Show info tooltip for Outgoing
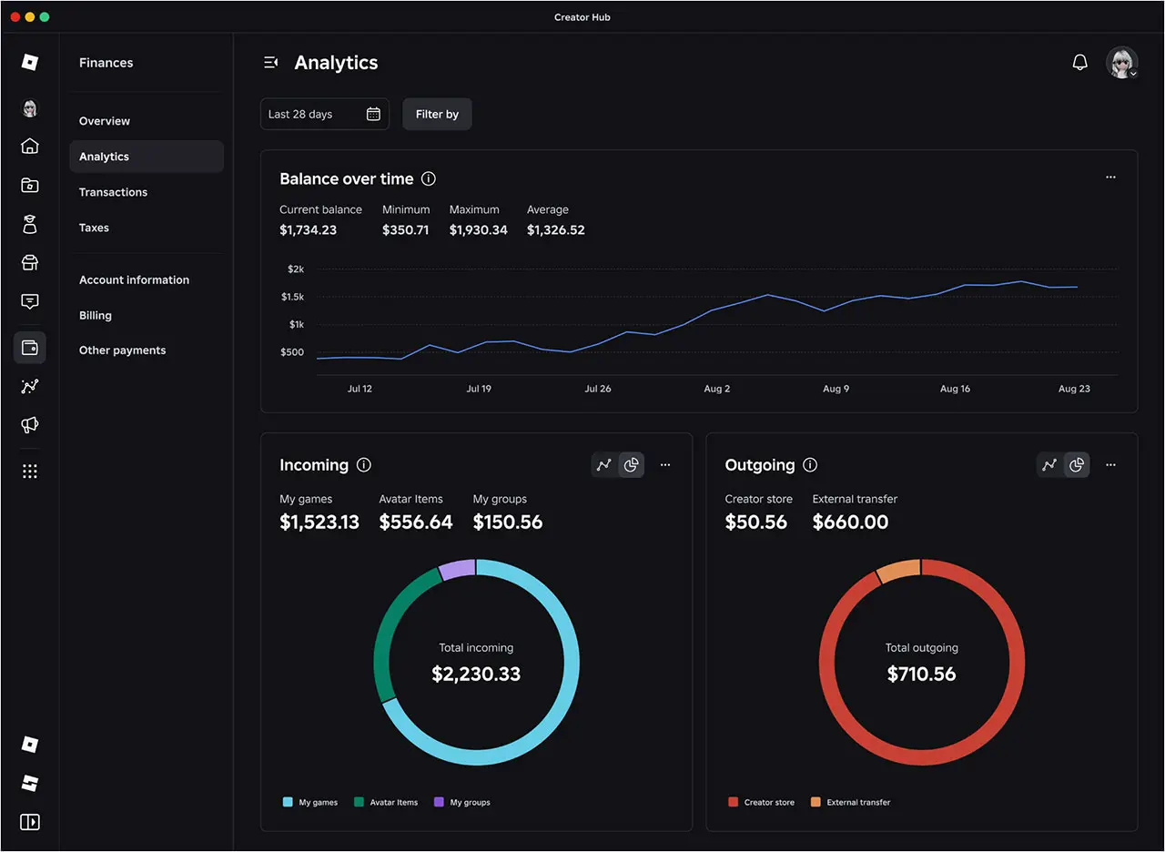1165x852 pixels. pos(810,465)
